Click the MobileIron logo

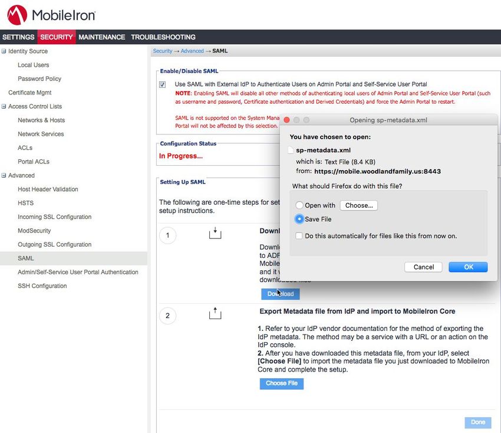(x=51, y=15)
